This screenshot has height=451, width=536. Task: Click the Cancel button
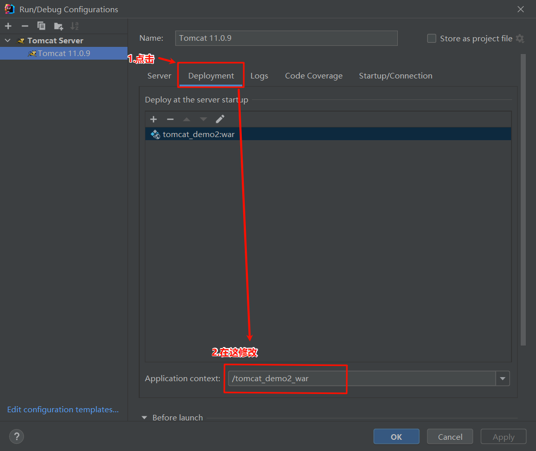(x=450, y=437)
